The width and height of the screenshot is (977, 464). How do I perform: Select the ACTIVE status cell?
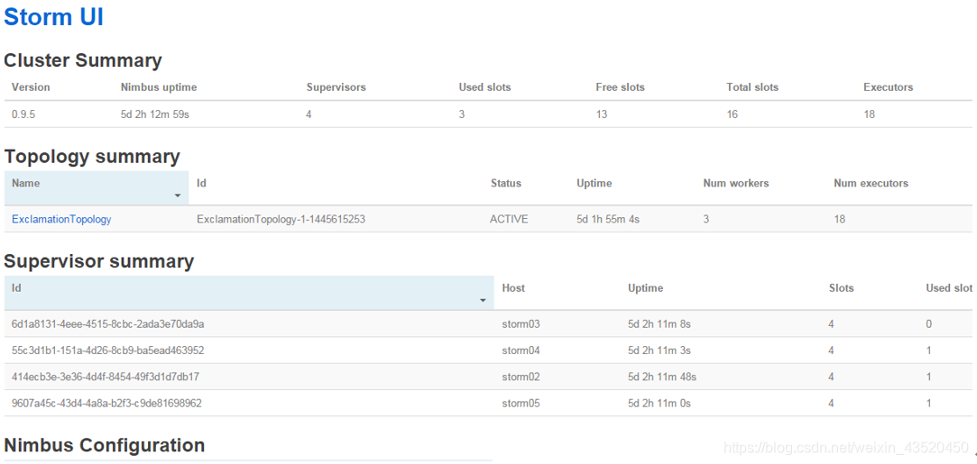pyautogui.click(x=509, y=219)
